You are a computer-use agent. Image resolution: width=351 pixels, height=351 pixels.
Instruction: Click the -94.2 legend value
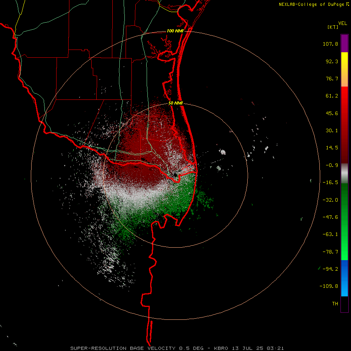(330, 269)
